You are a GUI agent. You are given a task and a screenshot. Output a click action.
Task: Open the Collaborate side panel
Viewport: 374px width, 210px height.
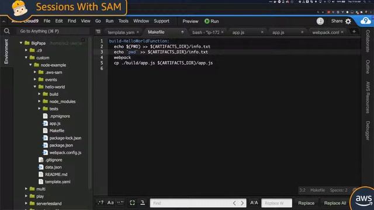368,41
